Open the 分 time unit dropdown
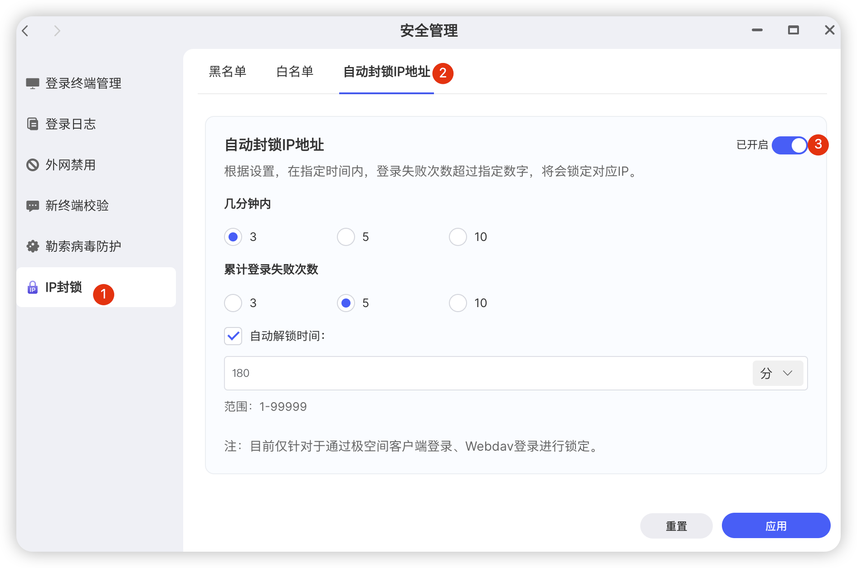 (778, 373)
